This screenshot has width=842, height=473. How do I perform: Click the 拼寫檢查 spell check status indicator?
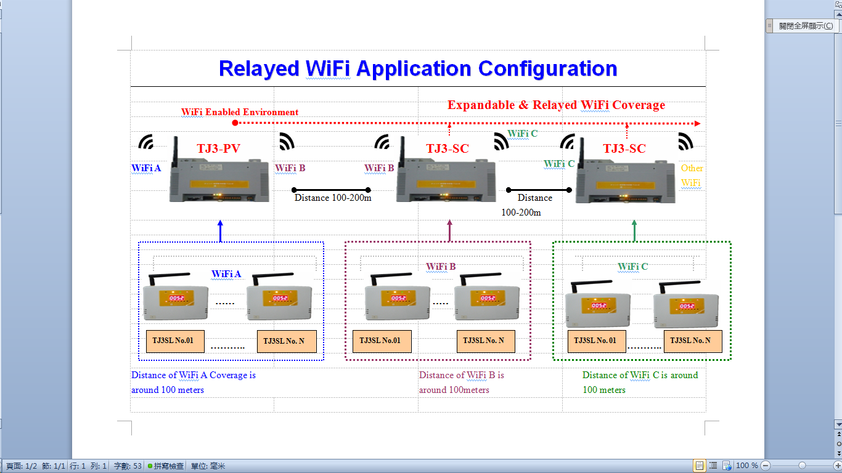[x=165, y=466]
